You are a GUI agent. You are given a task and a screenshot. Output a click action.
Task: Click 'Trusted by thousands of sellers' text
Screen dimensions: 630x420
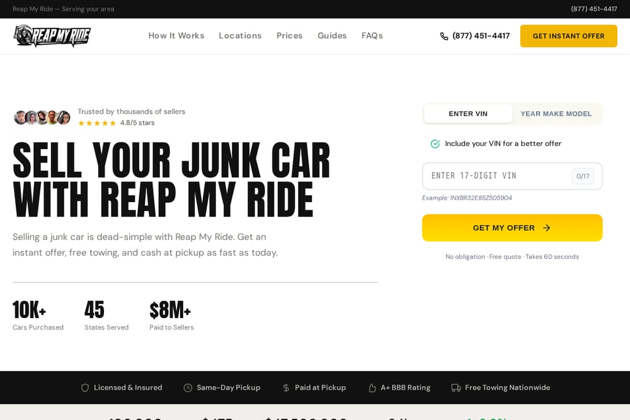pyautogui.click(x=132, y=111)
